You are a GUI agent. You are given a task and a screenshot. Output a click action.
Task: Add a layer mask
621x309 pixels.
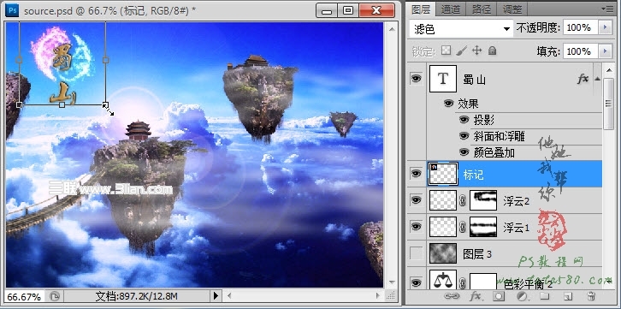click(x=499, y=296)
